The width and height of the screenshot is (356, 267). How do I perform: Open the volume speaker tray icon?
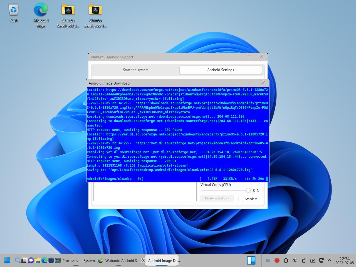point(295,261)
